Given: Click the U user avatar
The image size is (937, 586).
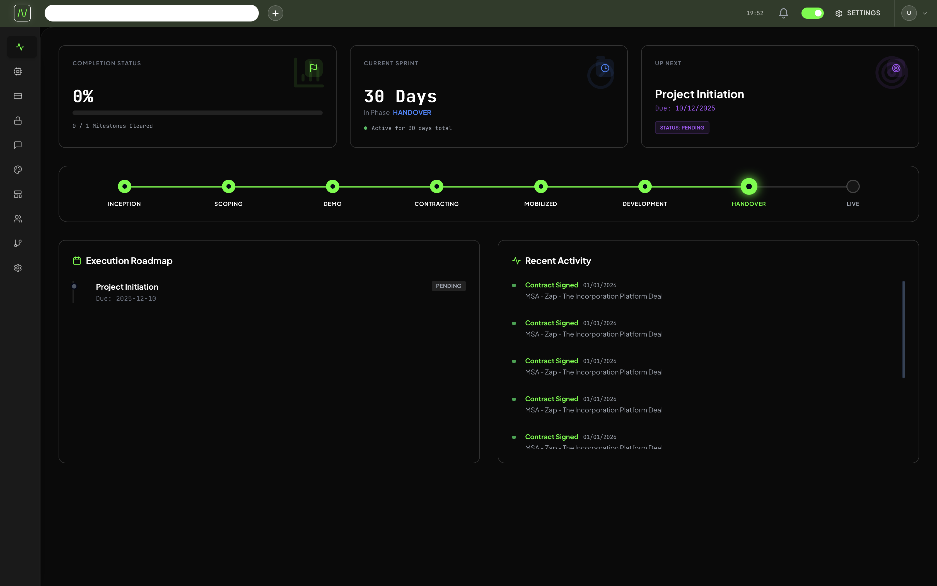Looking at the screenshot, I should point(909,13).
